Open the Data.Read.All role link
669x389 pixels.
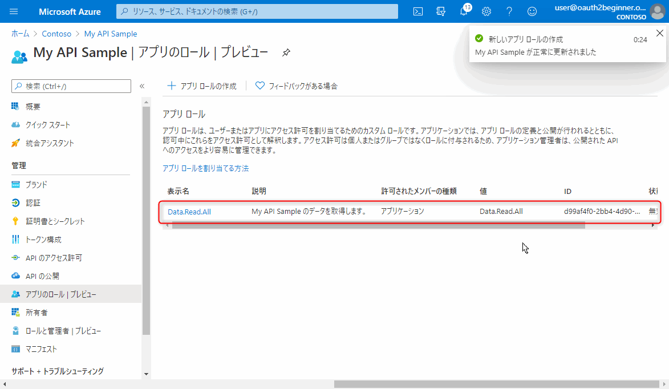click(x=189, y=212)
